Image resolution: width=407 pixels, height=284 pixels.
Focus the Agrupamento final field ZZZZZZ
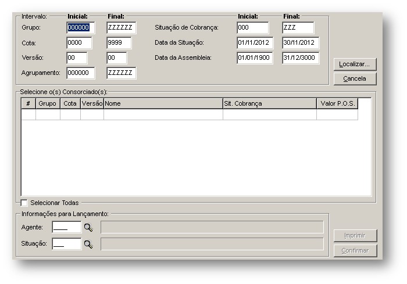click(x=121, y=73)
